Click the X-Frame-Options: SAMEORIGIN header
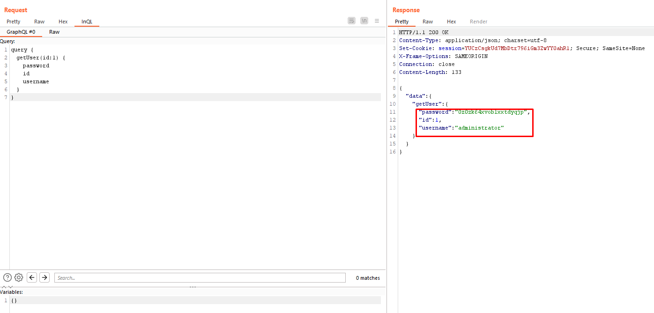 pos(443,56)
